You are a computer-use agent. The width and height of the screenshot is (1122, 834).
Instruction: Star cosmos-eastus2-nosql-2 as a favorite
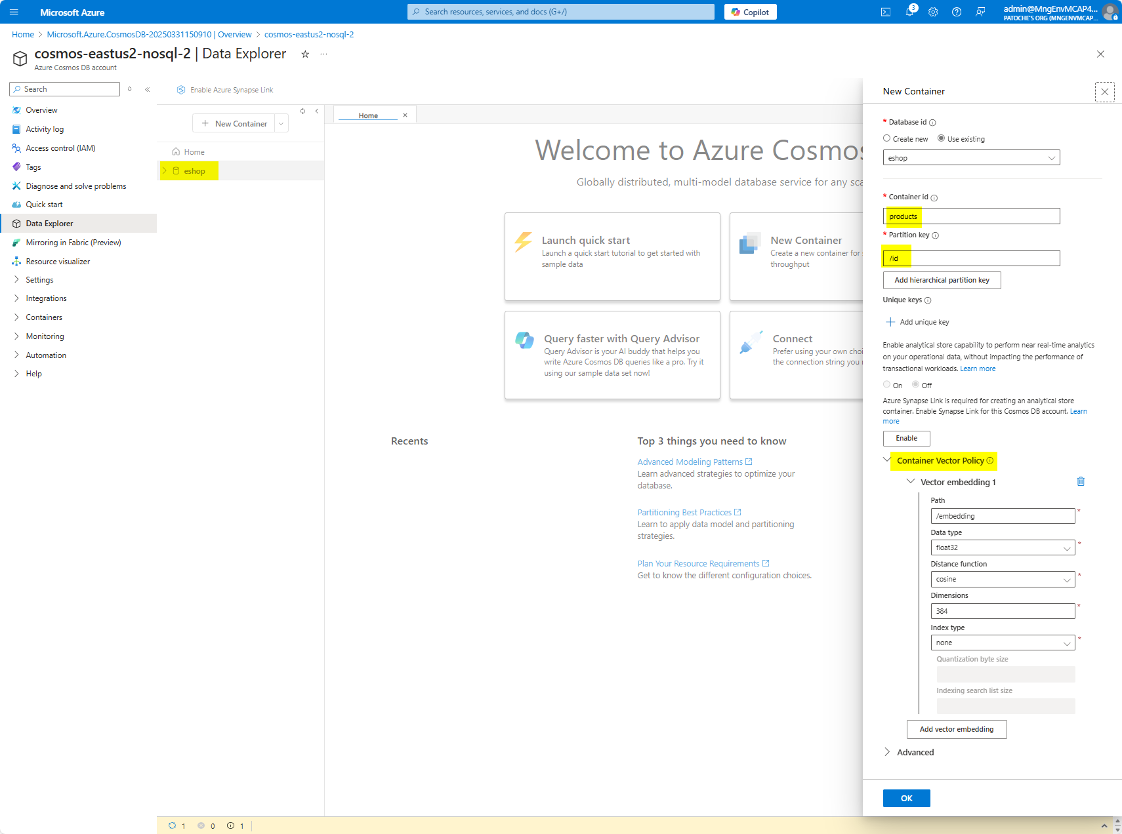pos(305,54)
